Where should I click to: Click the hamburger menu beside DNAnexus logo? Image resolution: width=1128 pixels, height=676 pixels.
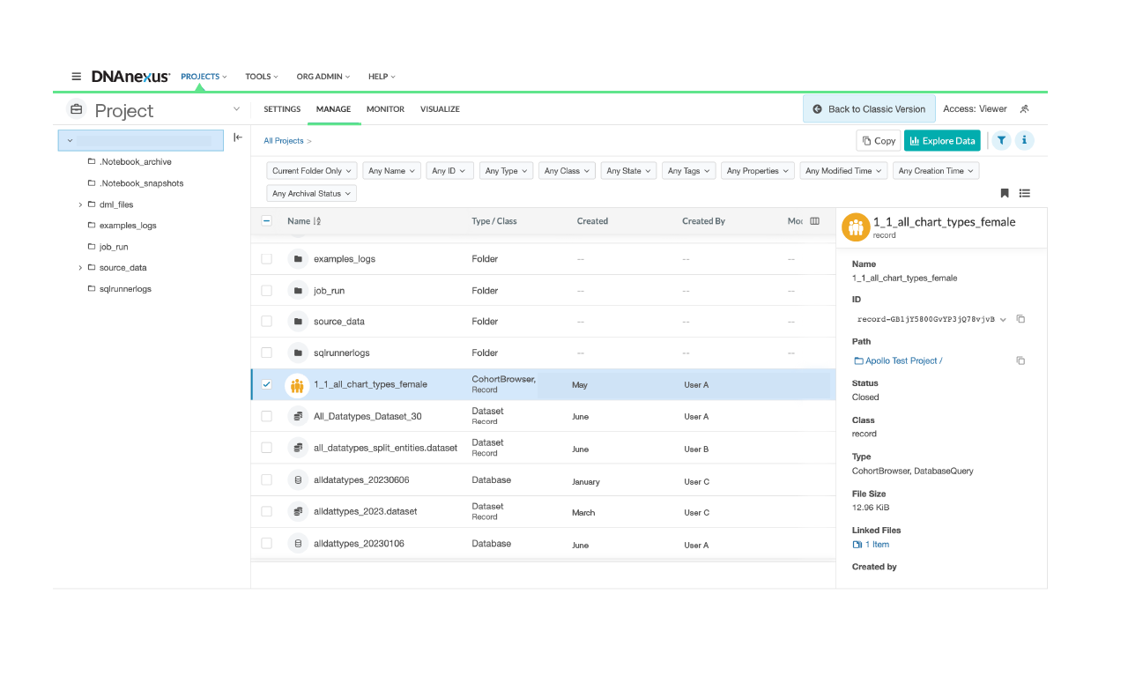point(76,76)
